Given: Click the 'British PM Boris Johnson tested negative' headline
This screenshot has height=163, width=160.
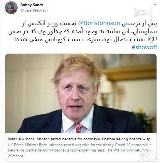Looking at the screenshot, I should click(81, 139).
